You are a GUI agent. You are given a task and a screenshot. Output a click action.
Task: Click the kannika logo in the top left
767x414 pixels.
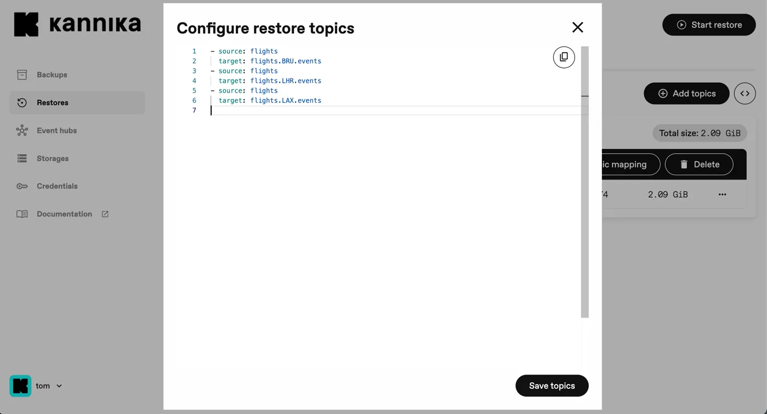point(77,24)
